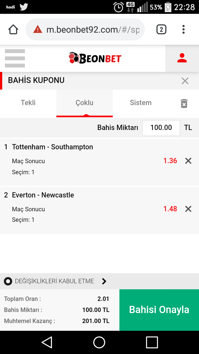This screenshot has height=354, width=199.
Task: Tap the browser home icon
Action: click(x=13, y=29)
